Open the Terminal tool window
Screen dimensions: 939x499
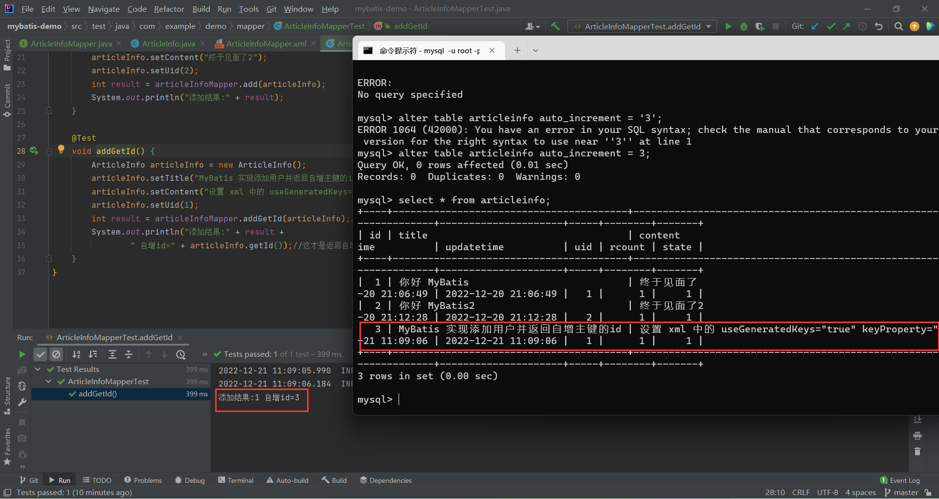coord(236,480)
